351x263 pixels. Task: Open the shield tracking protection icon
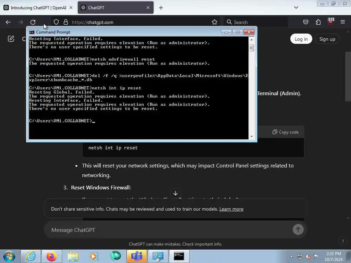tap(56, 22)
